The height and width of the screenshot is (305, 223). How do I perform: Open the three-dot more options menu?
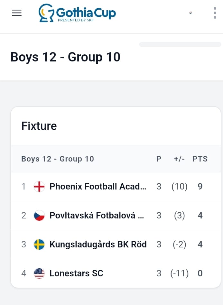tap(215, 13)
